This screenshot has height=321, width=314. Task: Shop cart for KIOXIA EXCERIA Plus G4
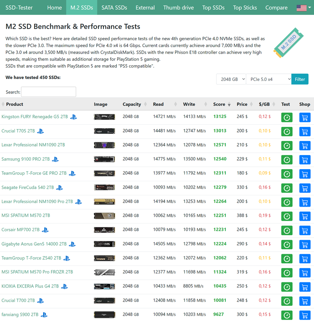pyautogui.click(x=305, y=287)
